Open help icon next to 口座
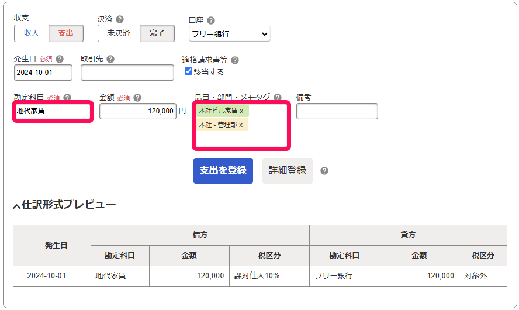The width and height of the screenshot is (519, 310). (211, 20)
